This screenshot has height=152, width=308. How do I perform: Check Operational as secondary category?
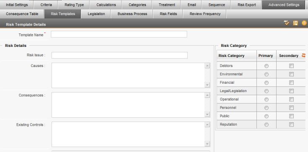pos(291,99)
